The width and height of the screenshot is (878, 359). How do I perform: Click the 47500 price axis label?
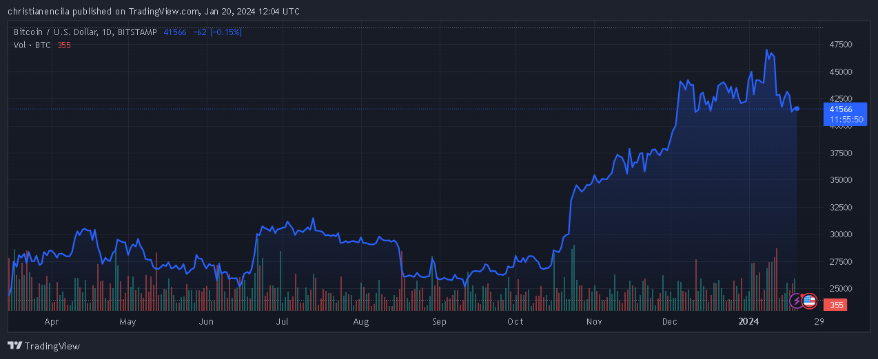coord(841,45)
